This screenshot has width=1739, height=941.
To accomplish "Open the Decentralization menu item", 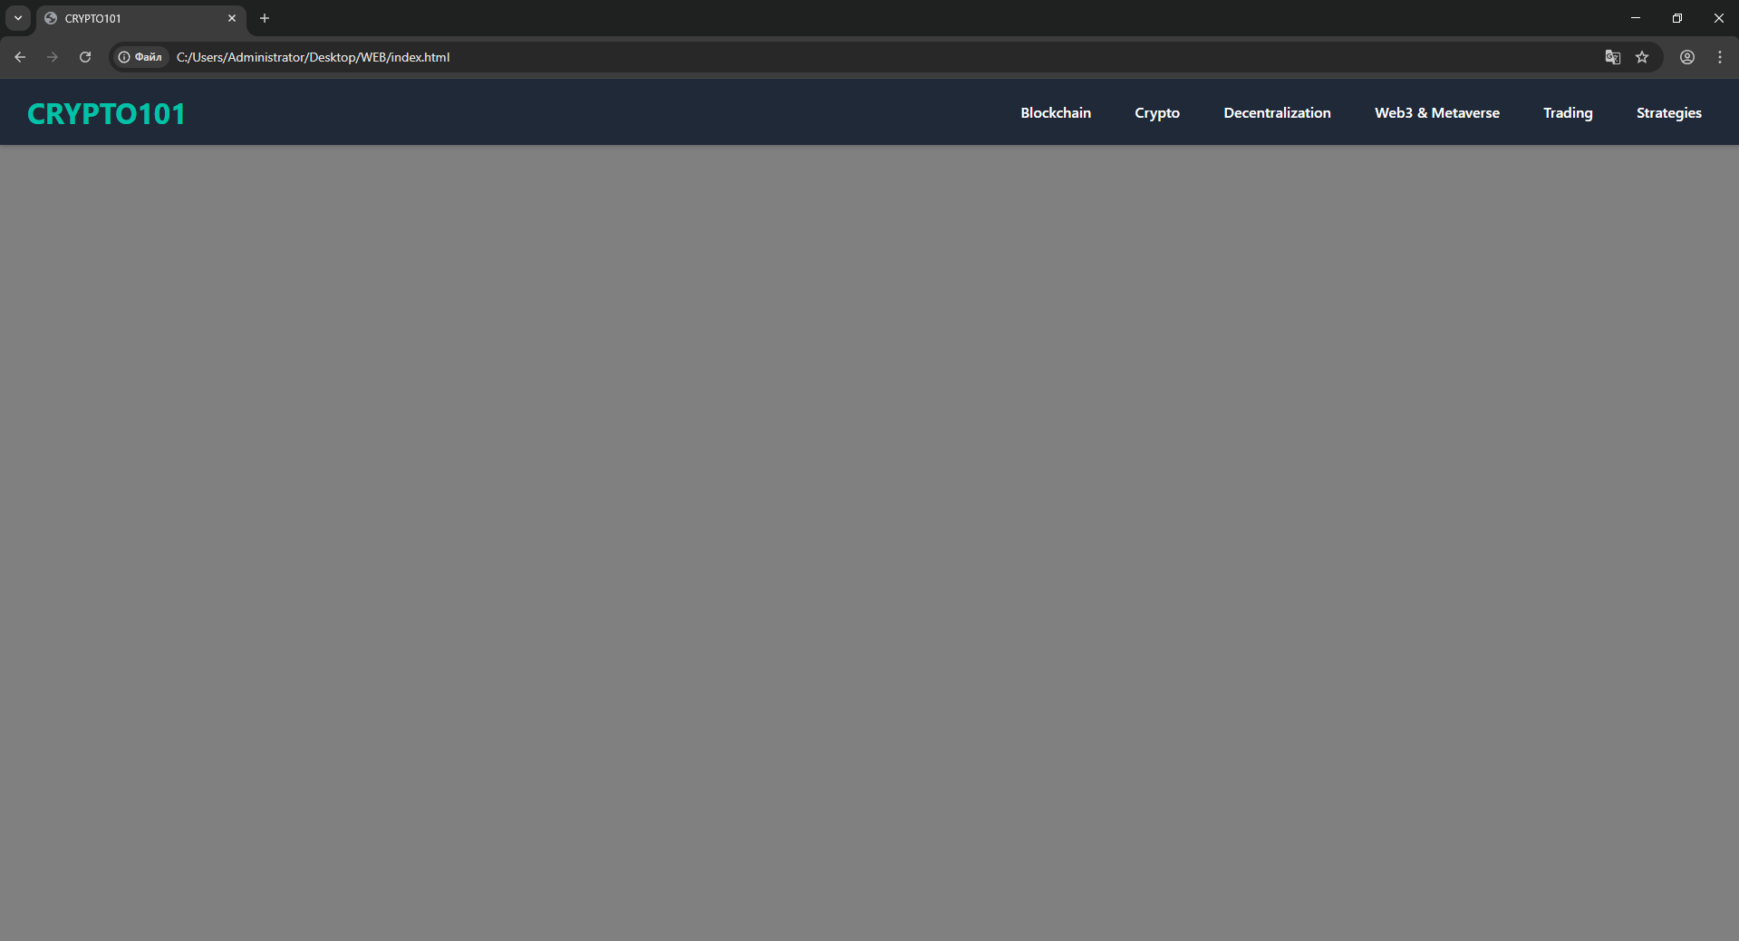I will coord(1277,113).
